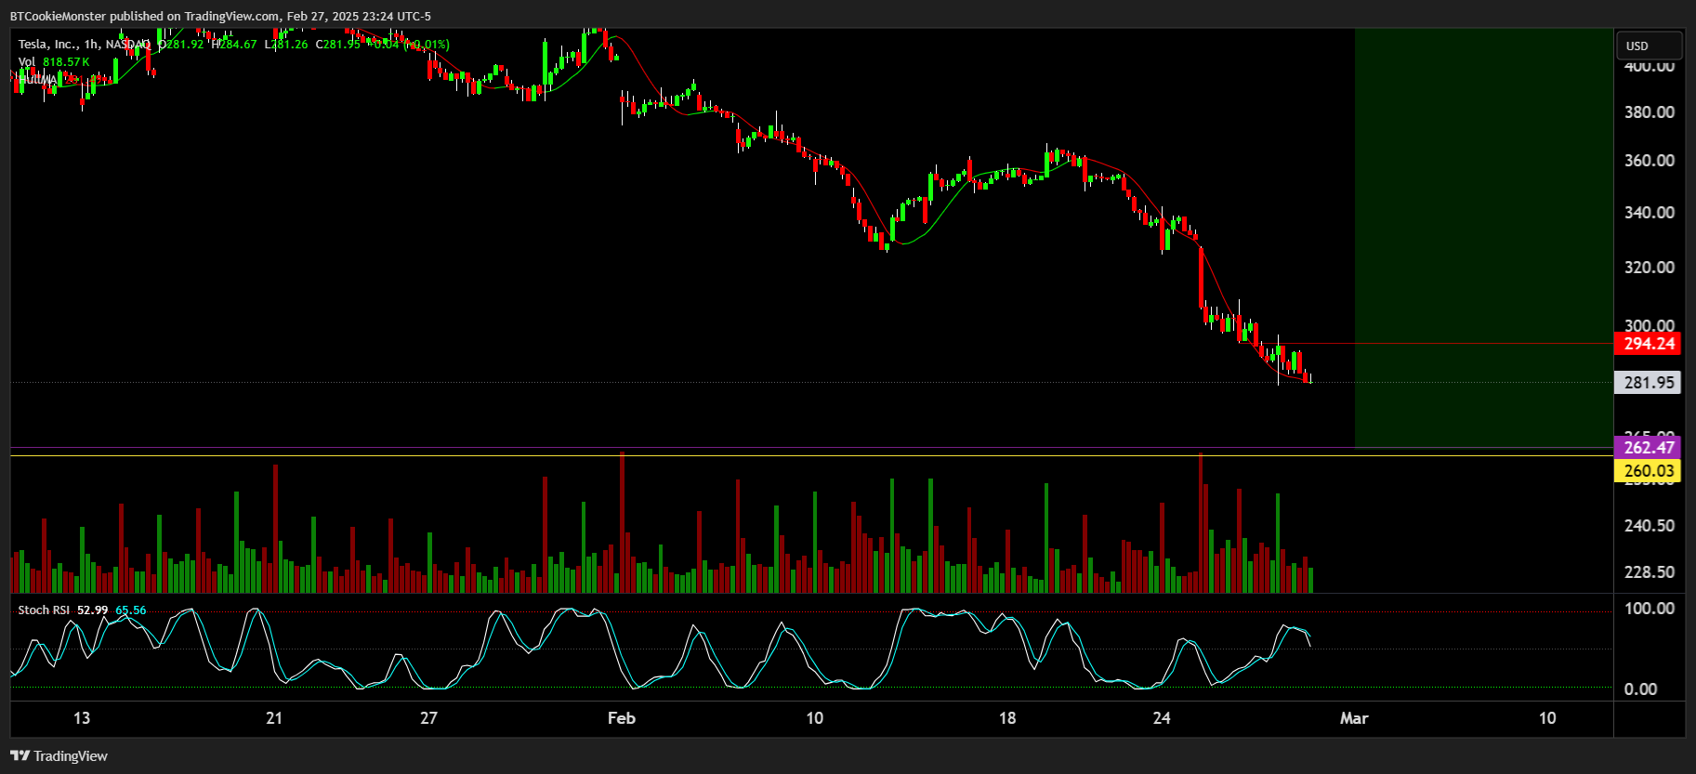
Task: Click the Vol 818.57 K legend
Action: pos(54,62)
